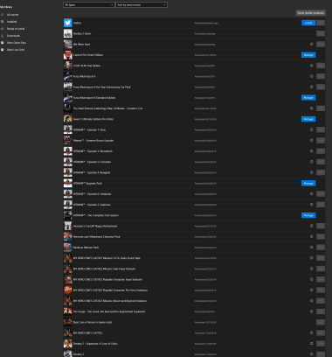Open more options for Ryse Son of Rome
332x357 pixels.
[x=321, y=322]
